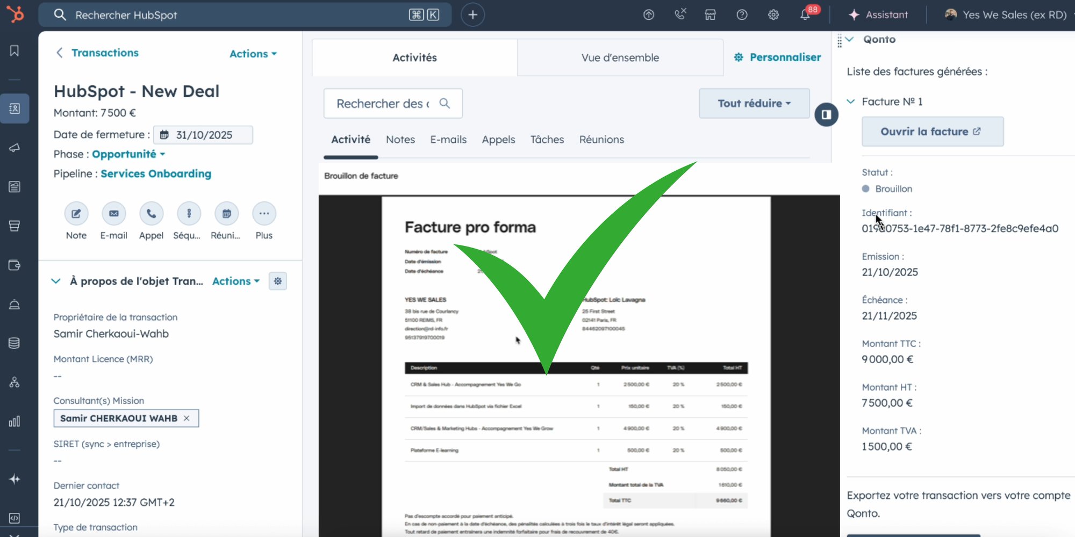Switch to the Vue d'ensemble tab

coord(620,57)
